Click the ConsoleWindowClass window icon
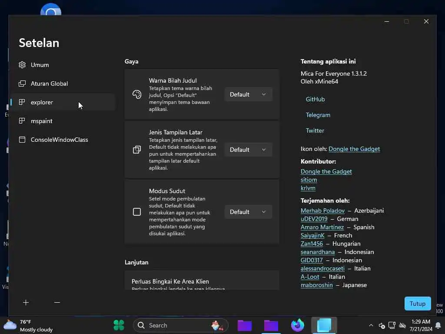Viewport: 445px width, 334px height. coord(22,140)
